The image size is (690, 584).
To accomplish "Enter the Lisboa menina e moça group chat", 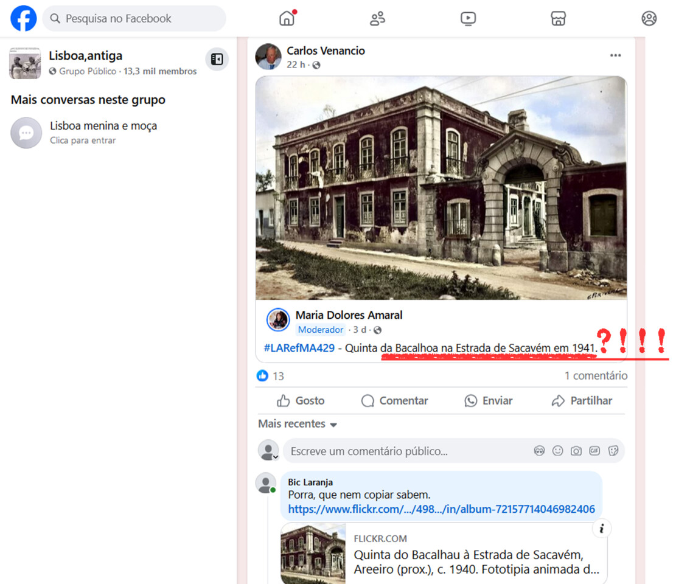I will point(103,125).
